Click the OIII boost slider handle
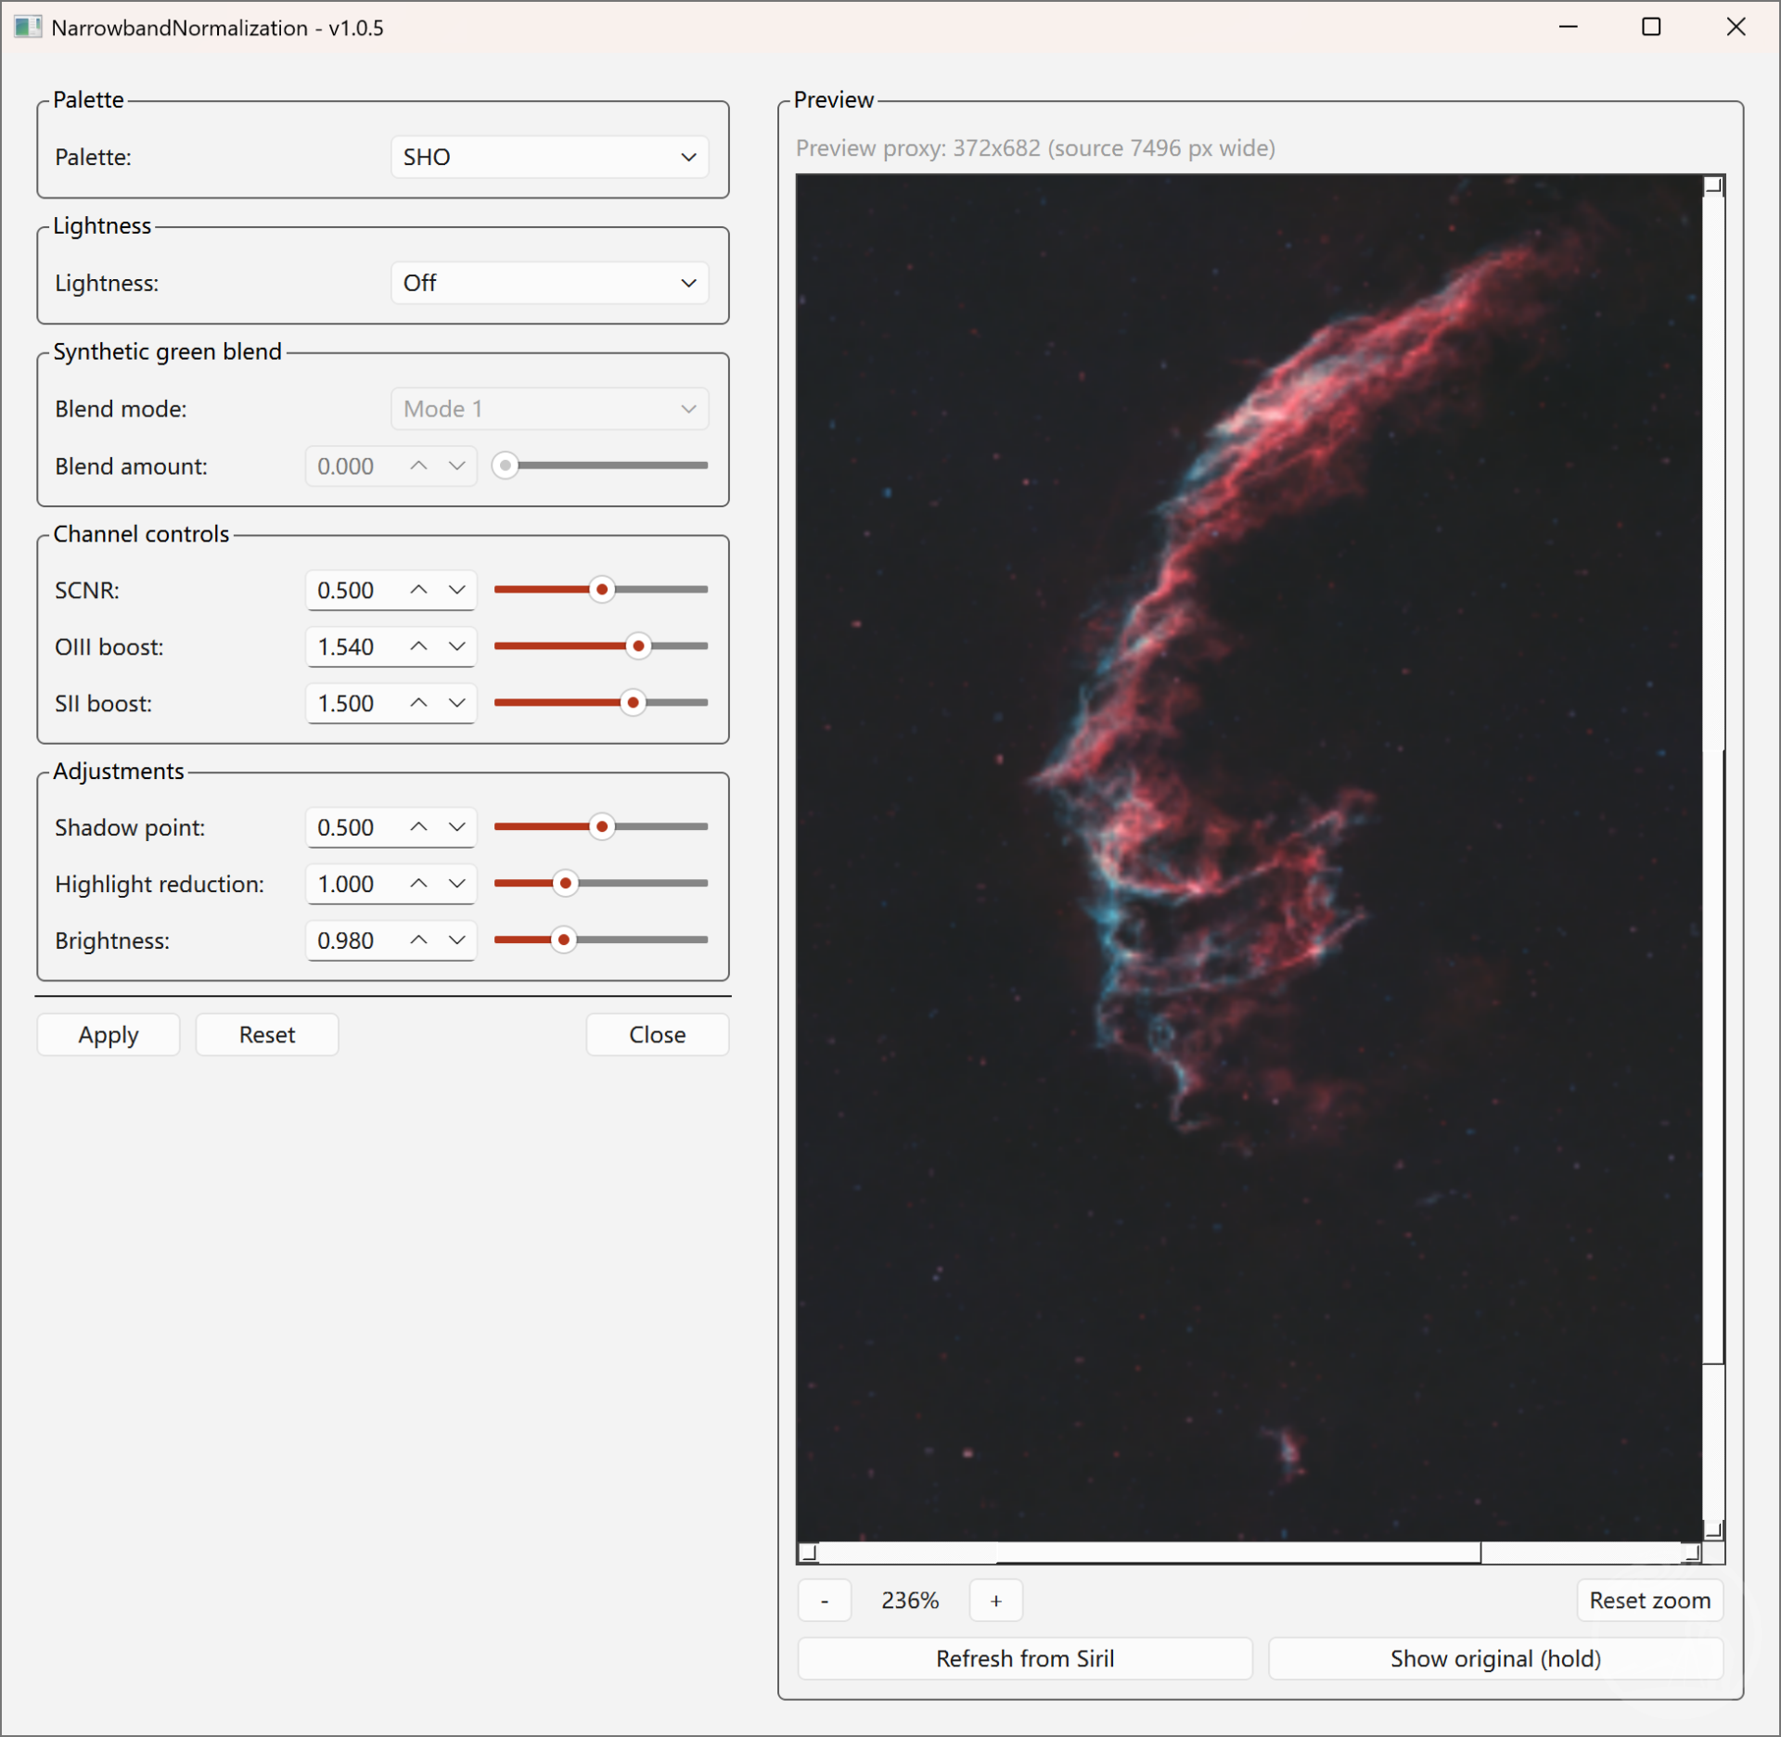The image size is (1781, 1737). tap(638, 646)
